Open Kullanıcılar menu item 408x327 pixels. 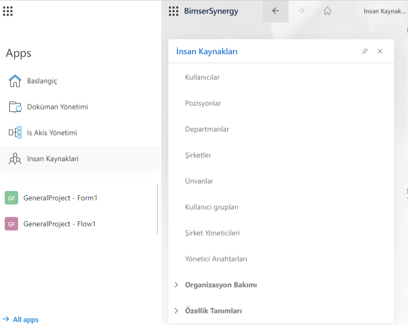point(202,77)
